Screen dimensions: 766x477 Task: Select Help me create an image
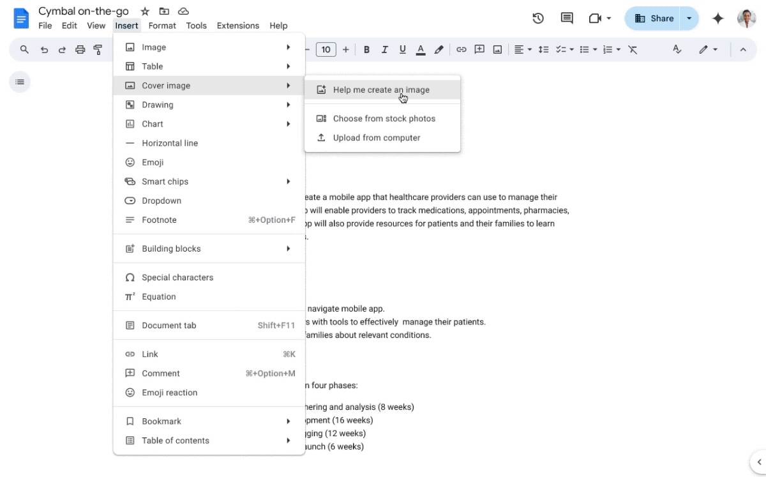coord(380,89)
